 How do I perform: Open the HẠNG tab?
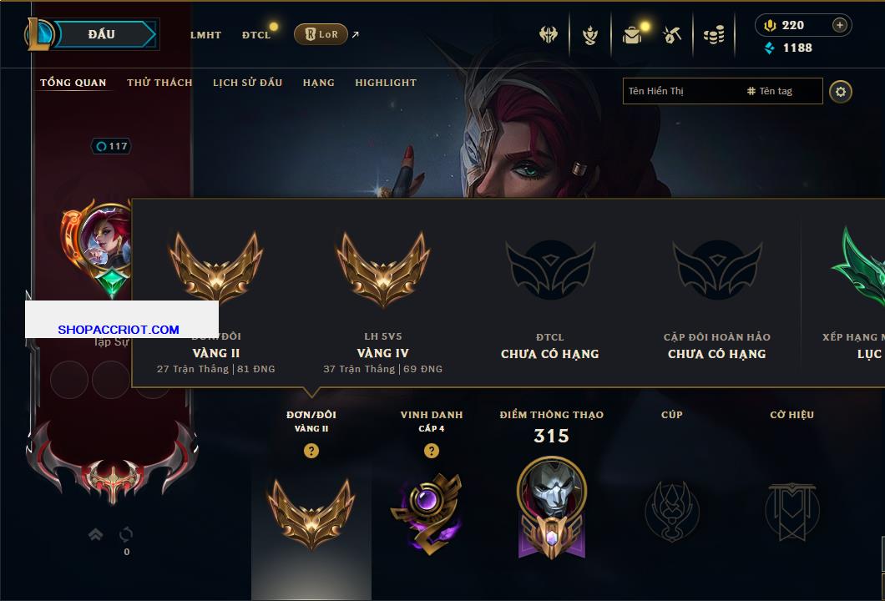tap(318, 83)
